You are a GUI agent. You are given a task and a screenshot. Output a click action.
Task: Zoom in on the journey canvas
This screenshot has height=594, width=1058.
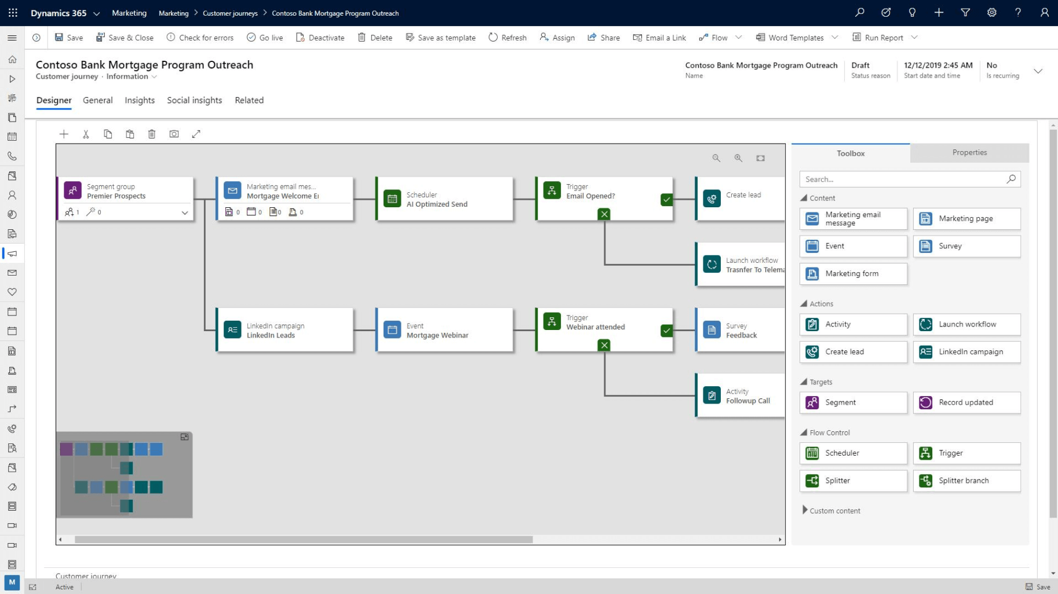(x=738, y=157)
